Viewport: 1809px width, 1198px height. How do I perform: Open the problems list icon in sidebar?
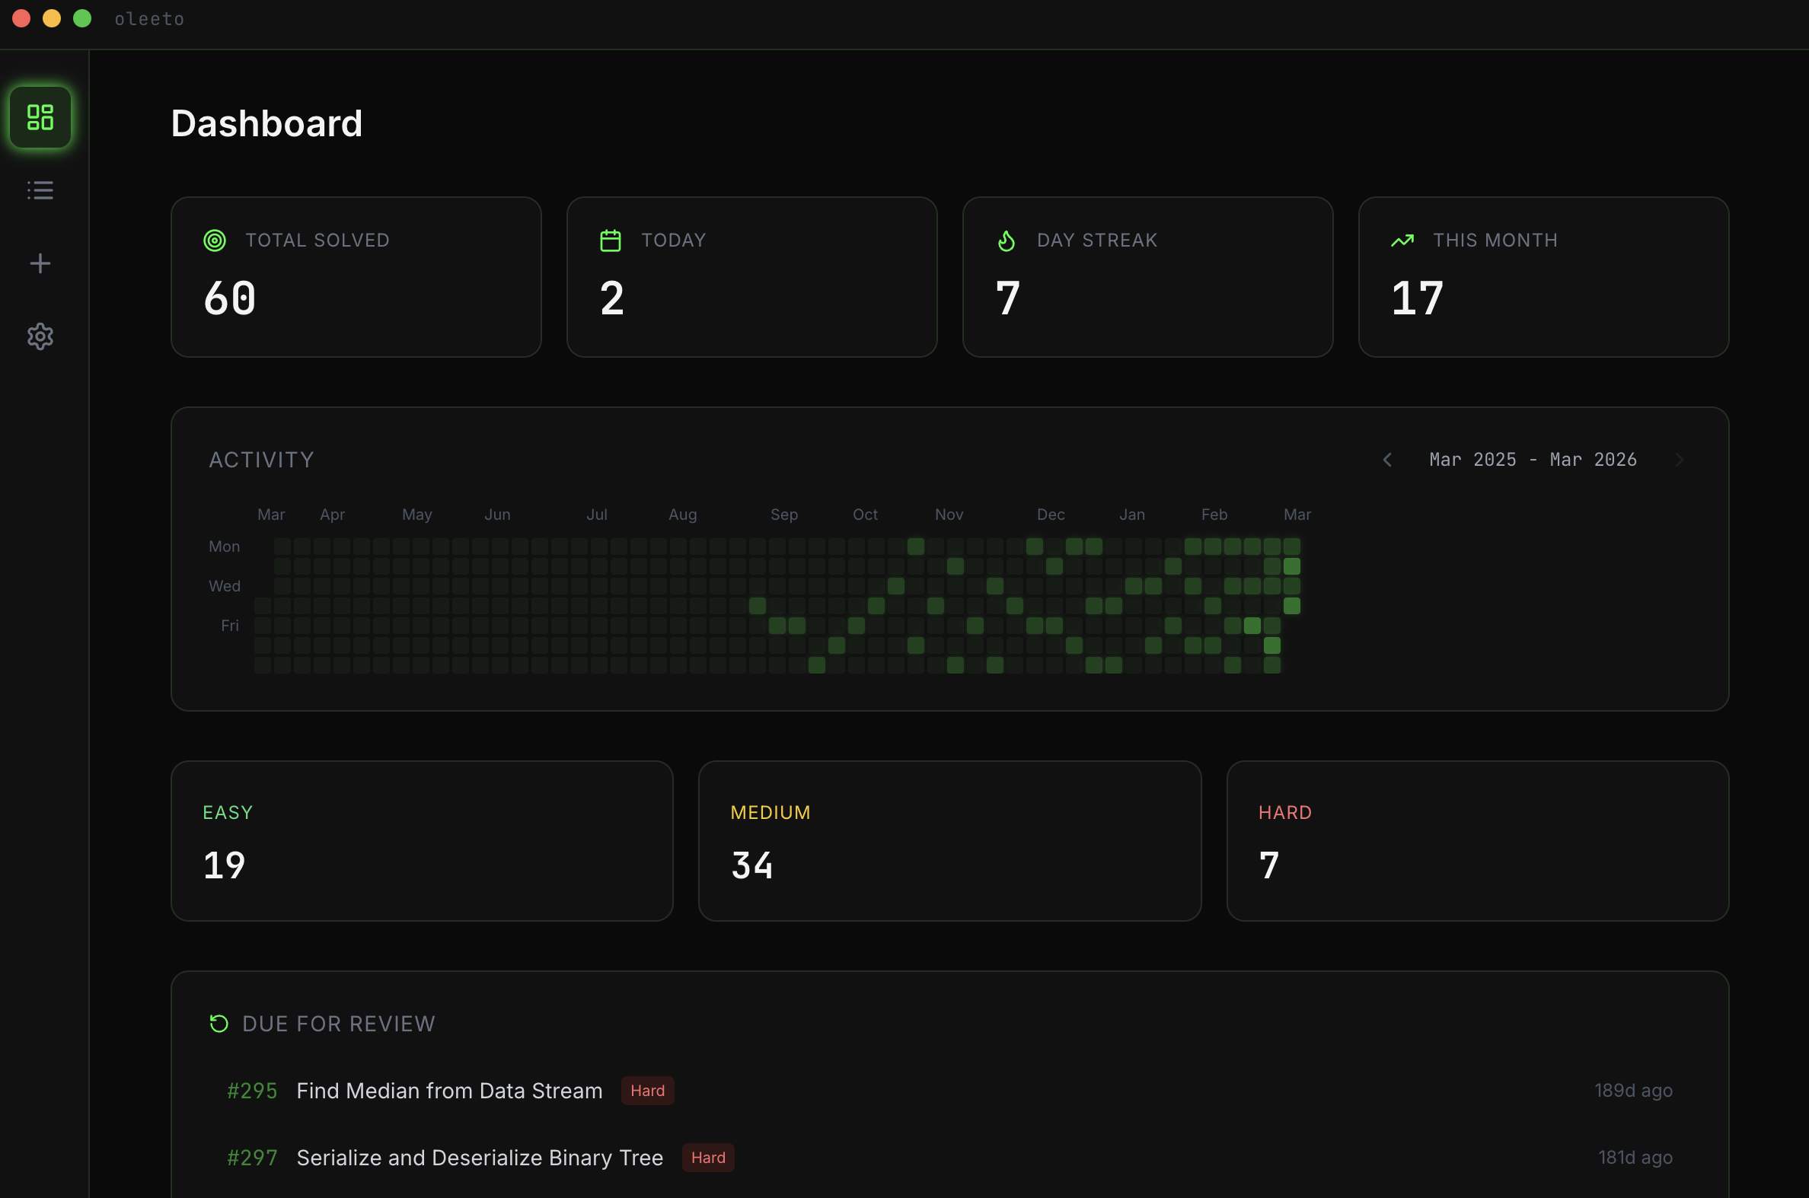40,190
